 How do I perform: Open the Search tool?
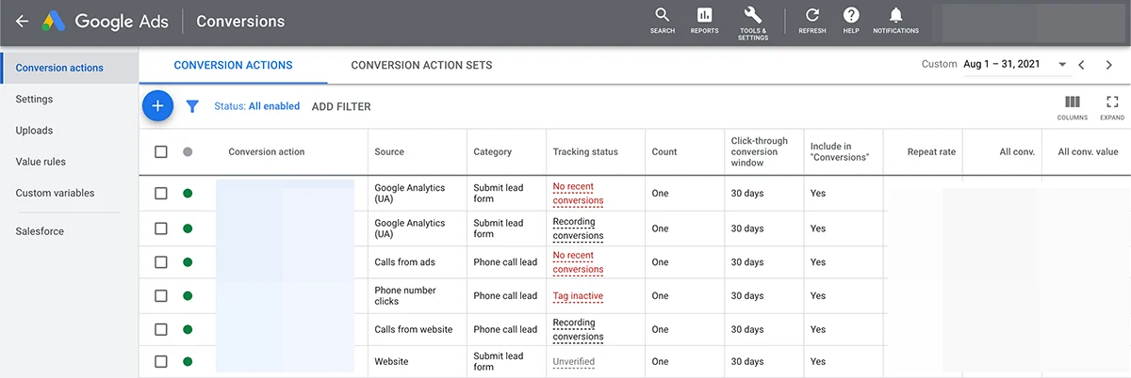click(x=662, y=20)
